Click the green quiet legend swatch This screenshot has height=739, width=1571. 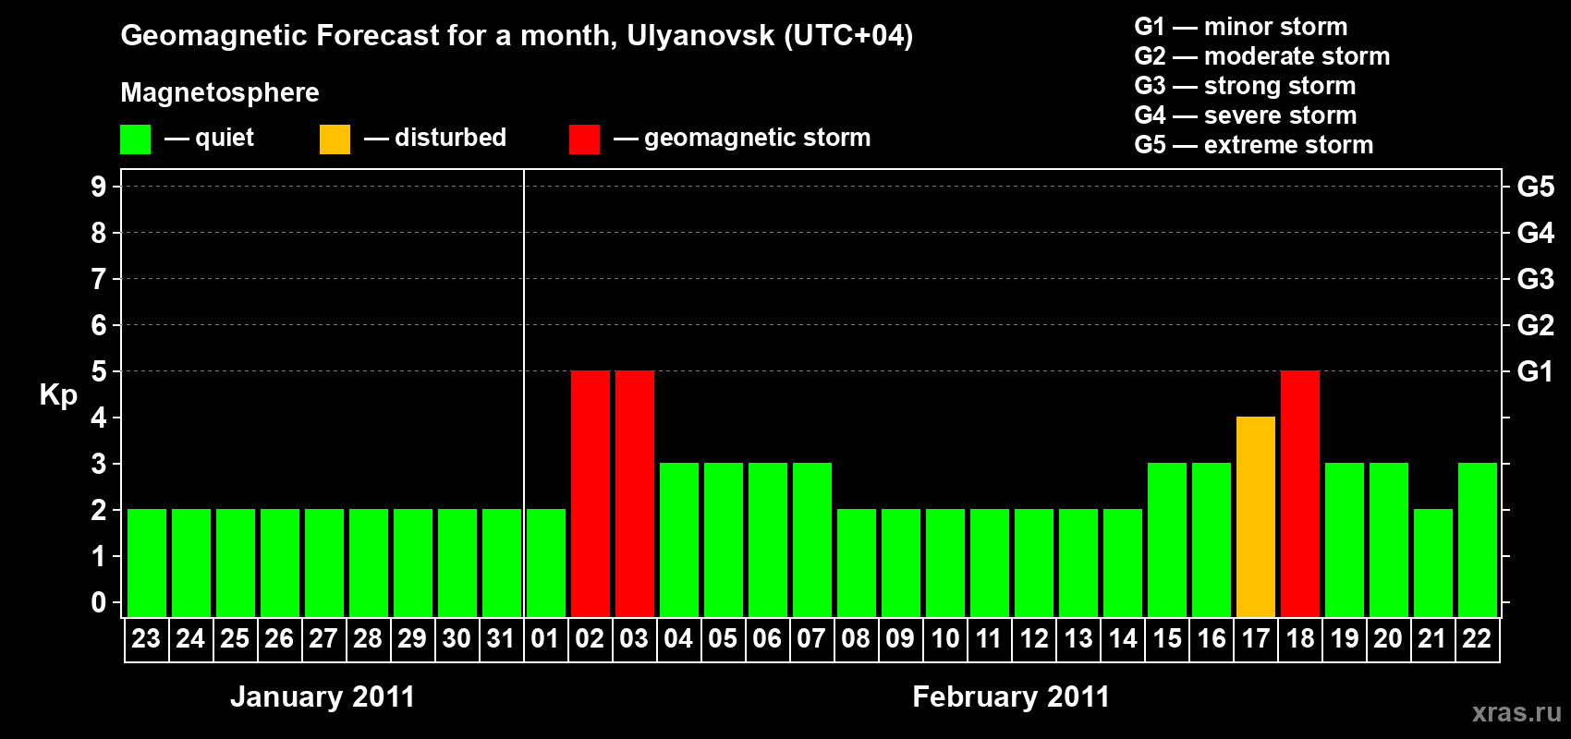tap(136, 139)
